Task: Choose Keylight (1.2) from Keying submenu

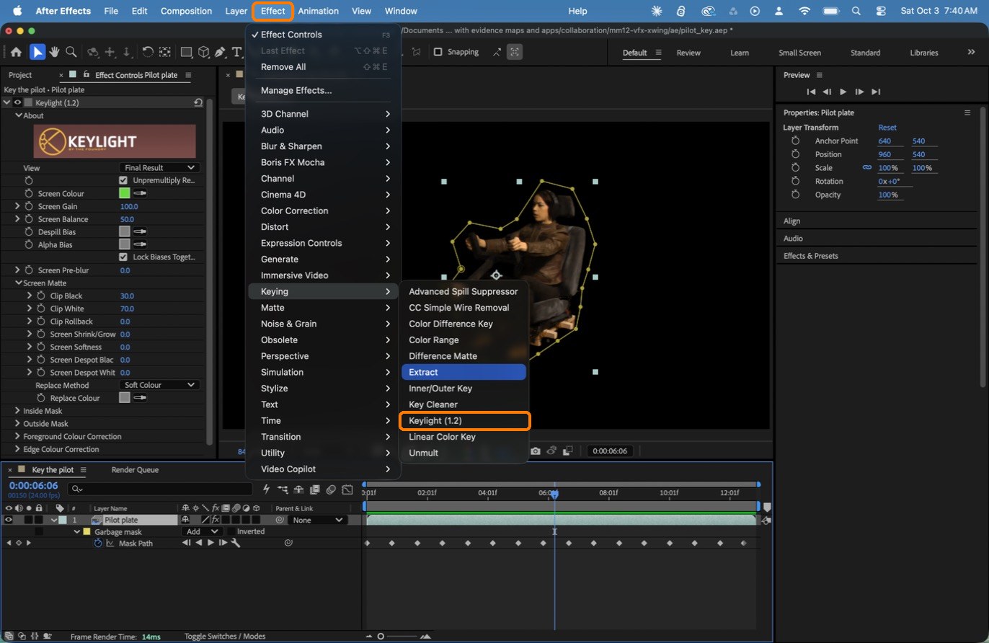Action: [x=465, y=420]
